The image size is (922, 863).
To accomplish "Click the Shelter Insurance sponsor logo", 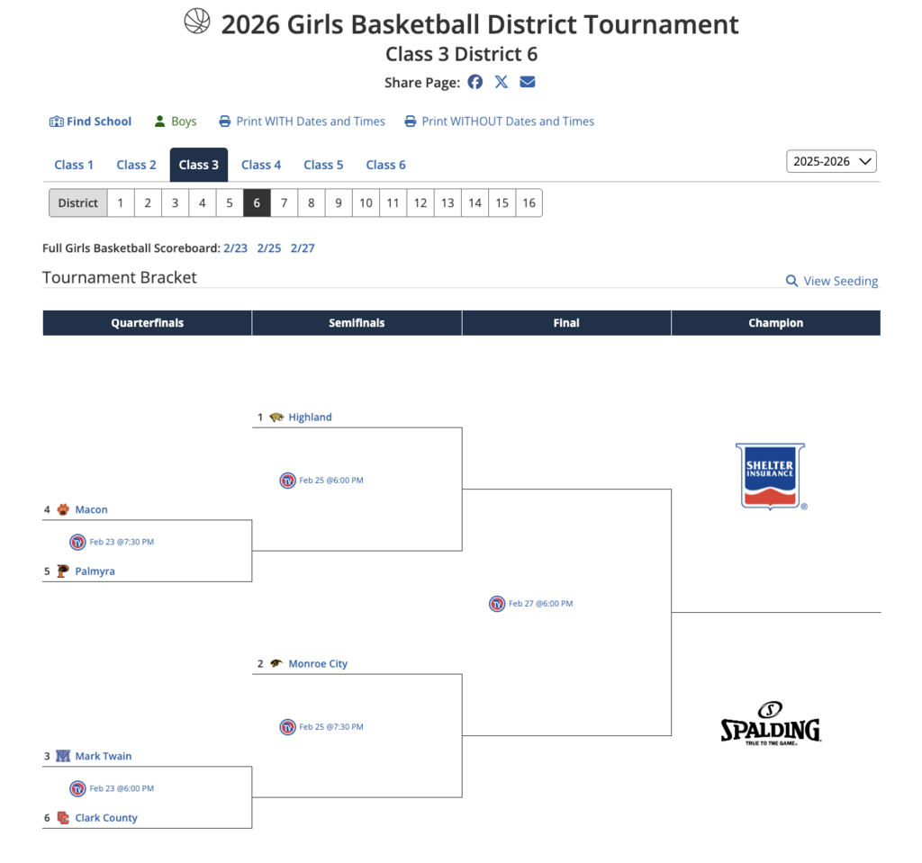I will click(771, 476).
